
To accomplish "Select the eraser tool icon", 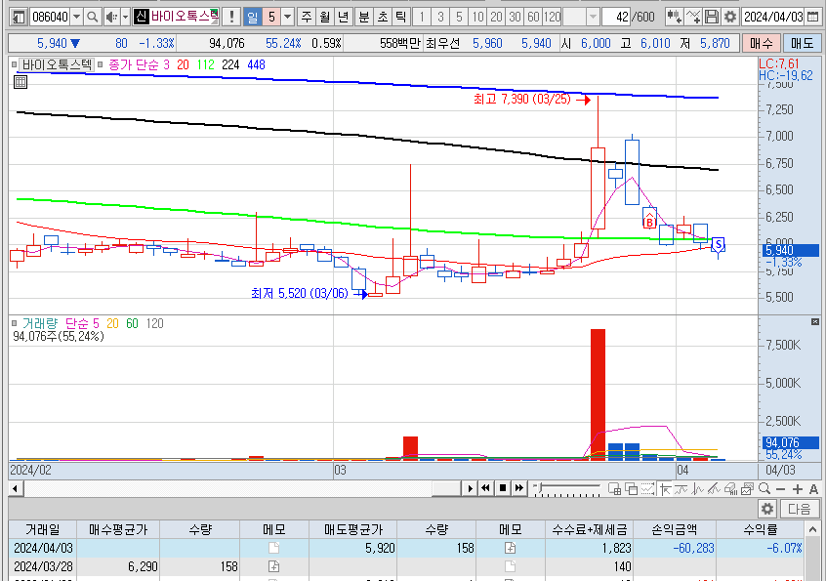I will 730,489.
